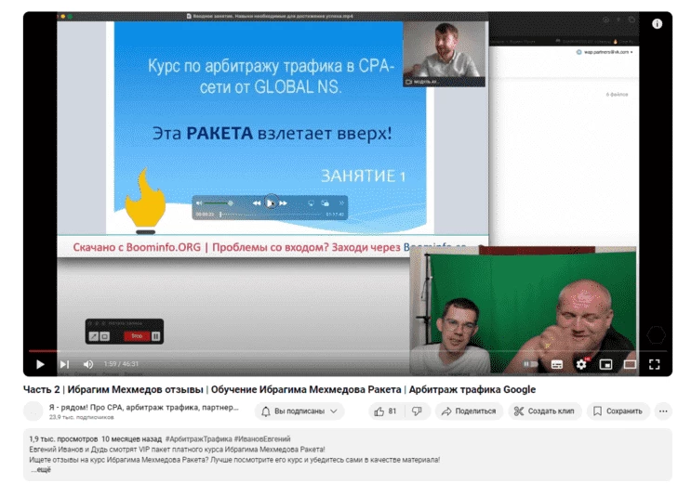Viewport: 678px width, 483px height.
Task: Open the #АрбитражТрафика hashtag
Action: [x=198, y=439]
